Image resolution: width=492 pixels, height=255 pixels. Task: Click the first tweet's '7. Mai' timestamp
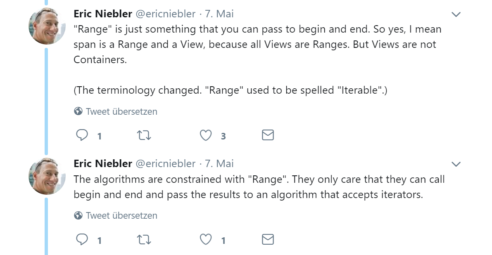click(219, 14)
